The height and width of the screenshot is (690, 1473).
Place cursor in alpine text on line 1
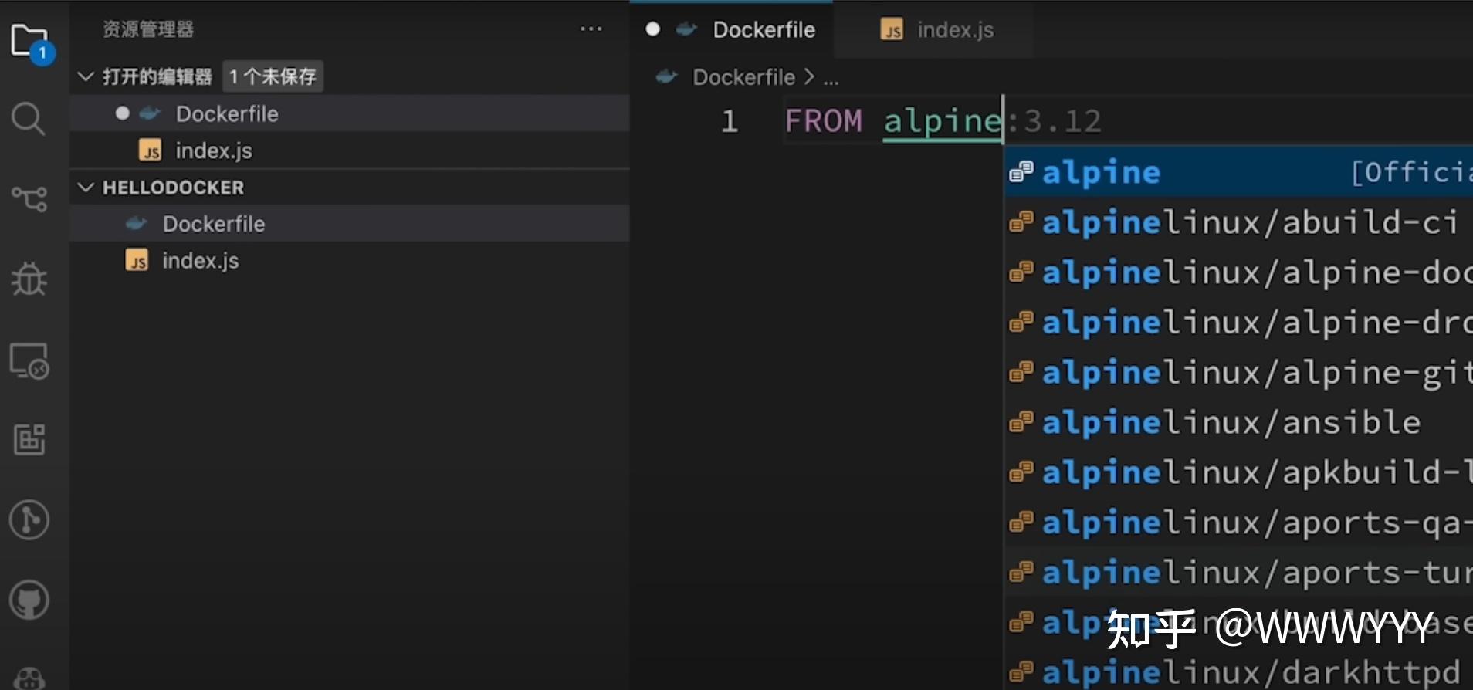click(942, 121)
